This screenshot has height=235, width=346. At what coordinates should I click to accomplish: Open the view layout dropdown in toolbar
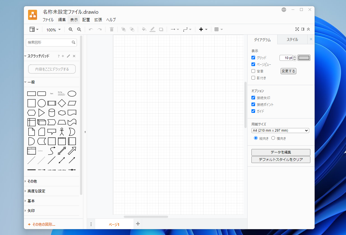coord(34,29)
